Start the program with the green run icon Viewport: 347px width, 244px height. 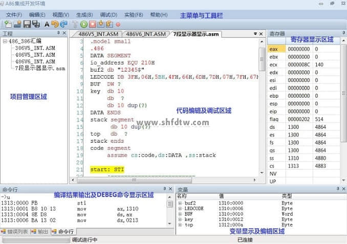83,24
